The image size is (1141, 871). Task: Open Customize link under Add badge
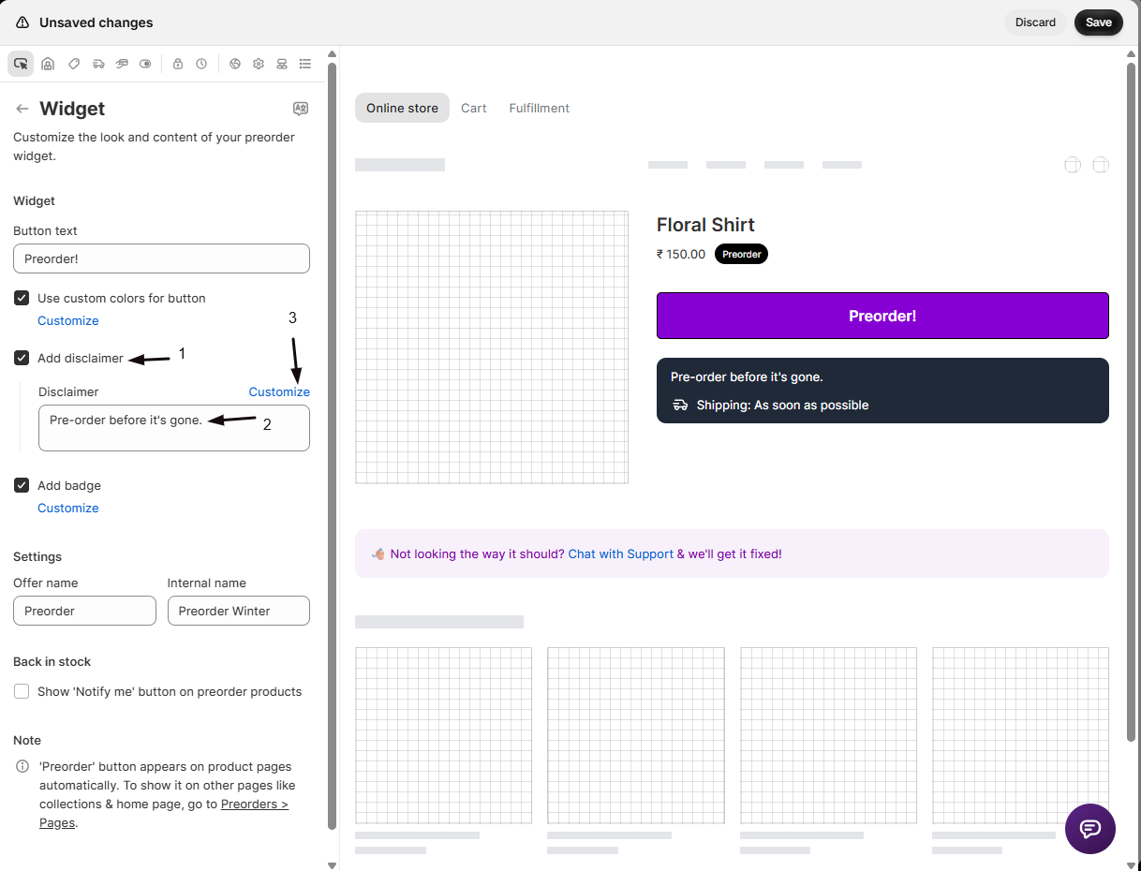point(68,508)
